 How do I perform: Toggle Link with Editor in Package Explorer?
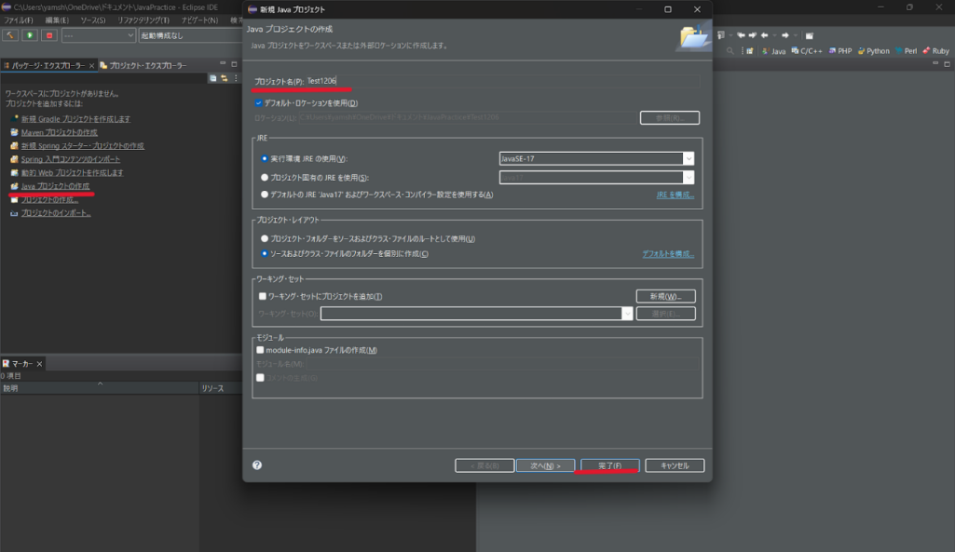click(225, 78)
